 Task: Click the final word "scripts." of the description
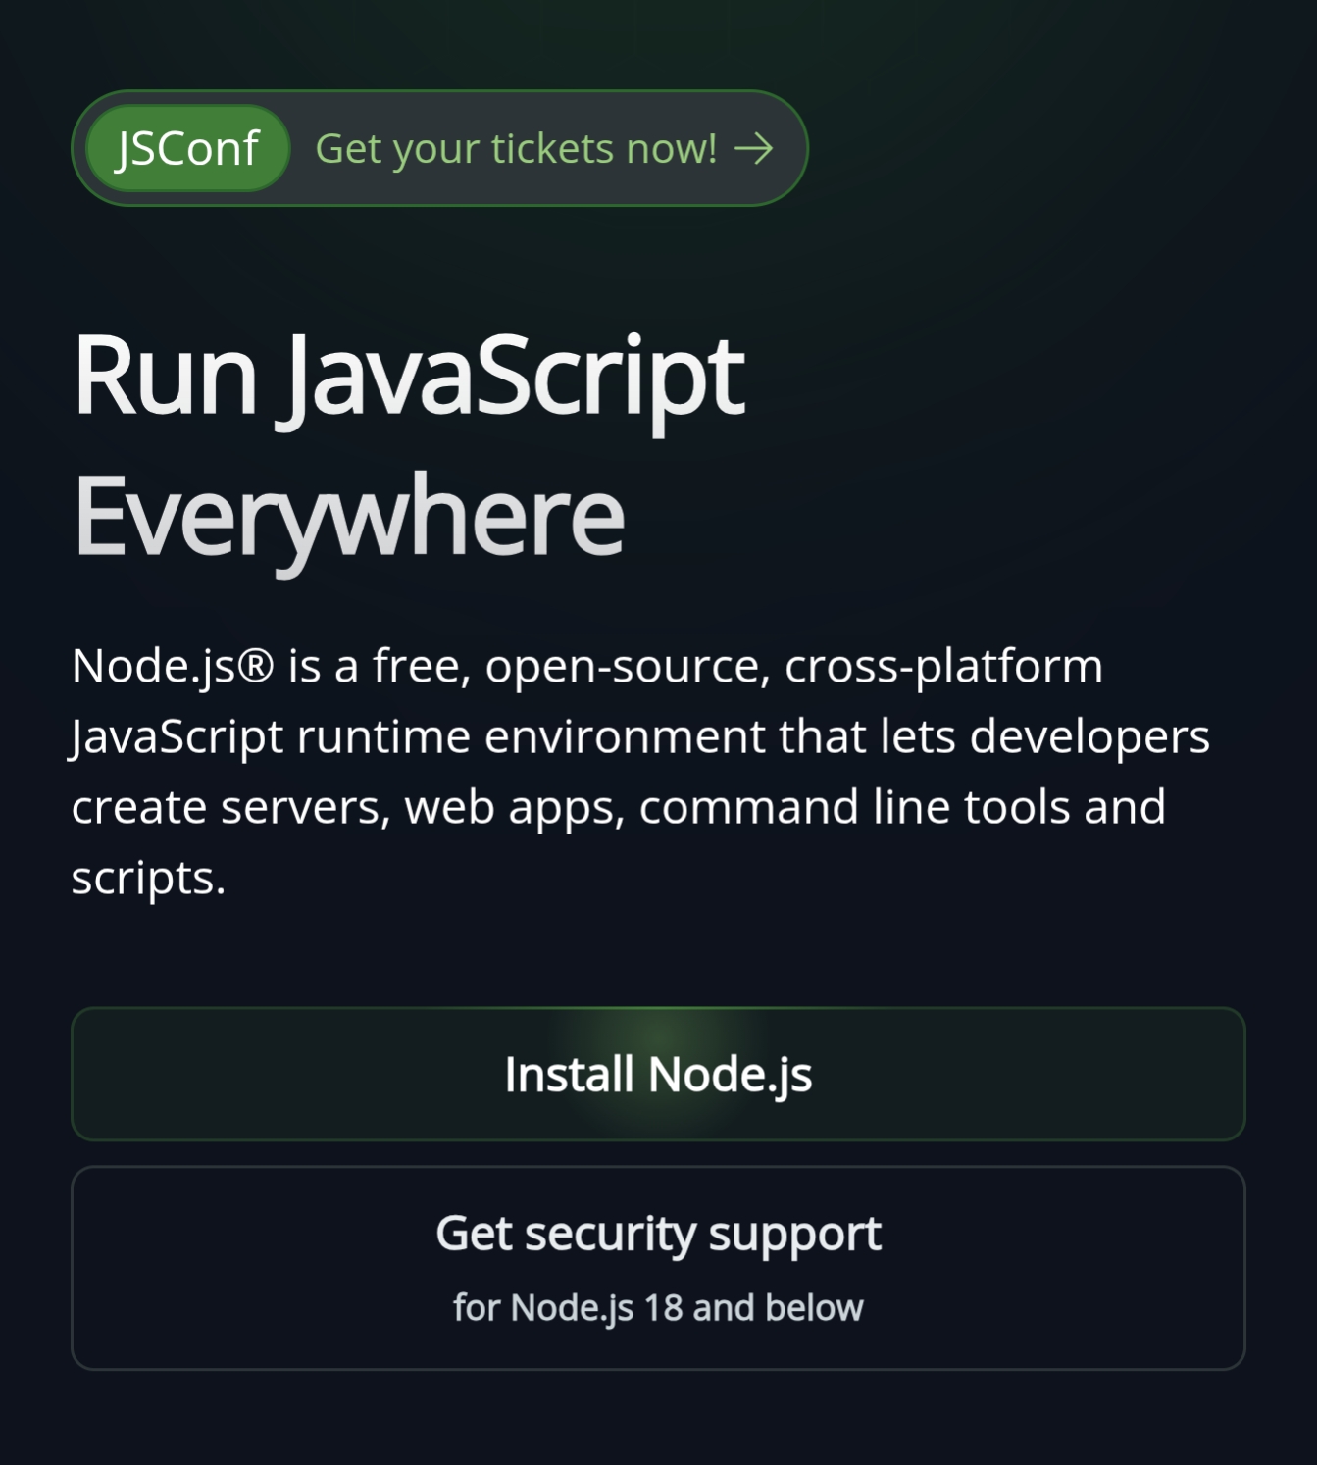(x=148, y=878)
